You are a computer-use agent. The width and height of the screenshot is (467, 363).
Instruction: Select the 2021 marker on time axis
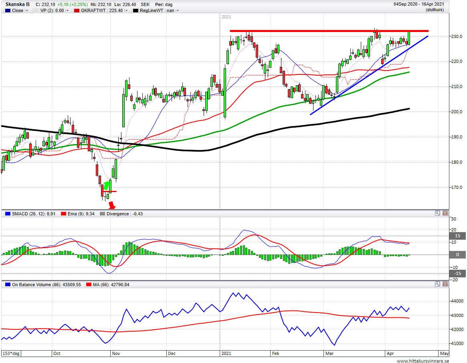coord(226,353)
